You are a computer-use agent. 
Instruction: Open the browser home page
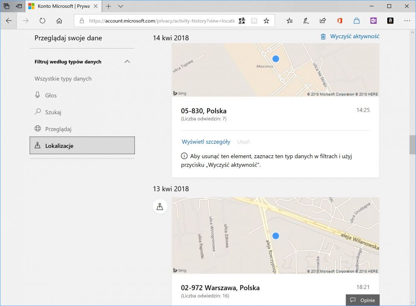pyautogui.click(x=59, y=21)
